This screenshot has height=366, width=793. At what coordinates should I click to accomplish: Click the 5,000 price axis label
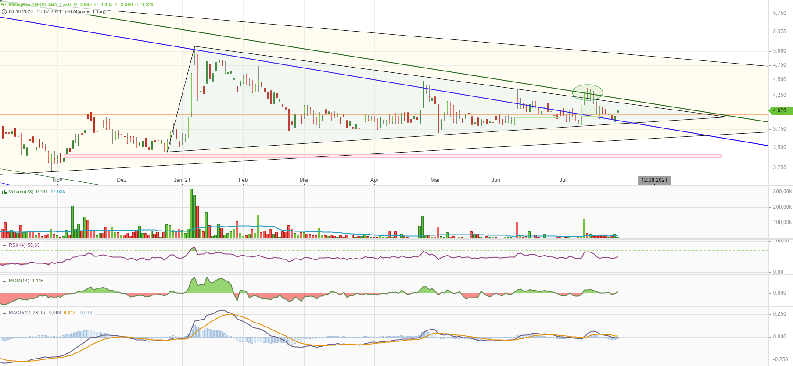(x=780, y=51)
